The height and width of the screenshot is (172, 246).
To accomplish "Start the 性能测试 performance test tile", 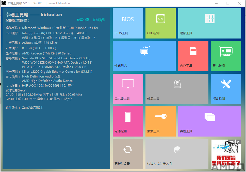I will point(144,56).
